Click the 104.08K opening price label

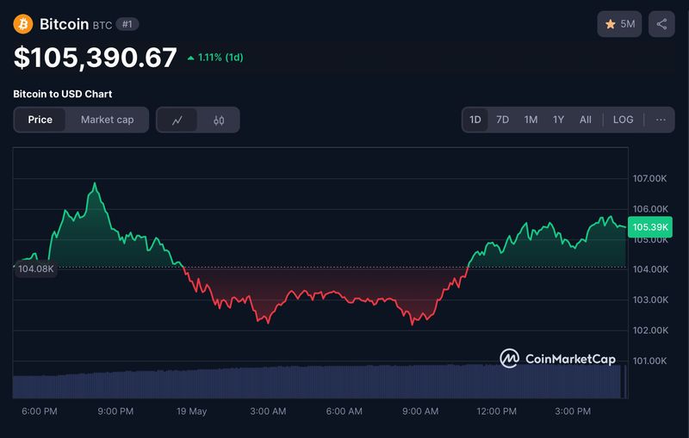35,268
